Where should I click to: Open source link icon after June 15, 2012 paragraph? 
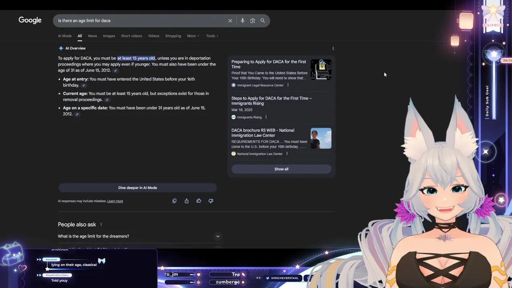click(115, 71)
